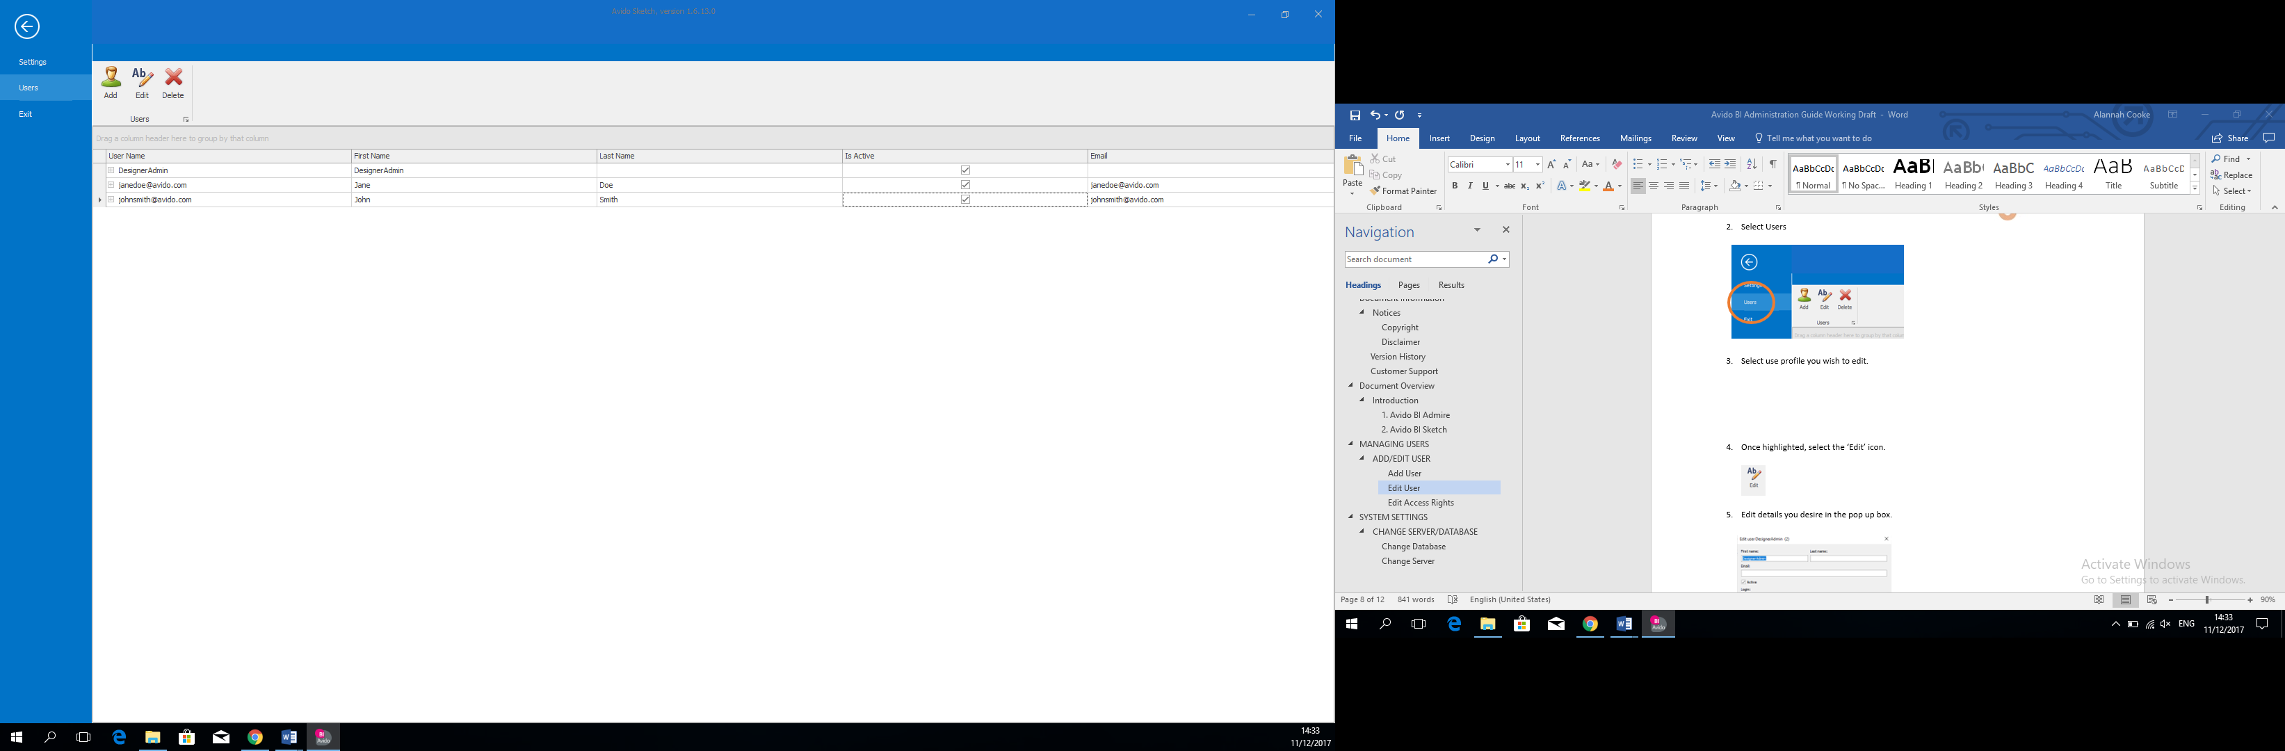The height and width of the screenshot is (751, 2285).
Task: Click the Word save icon
Action: tap(1355, 115)
